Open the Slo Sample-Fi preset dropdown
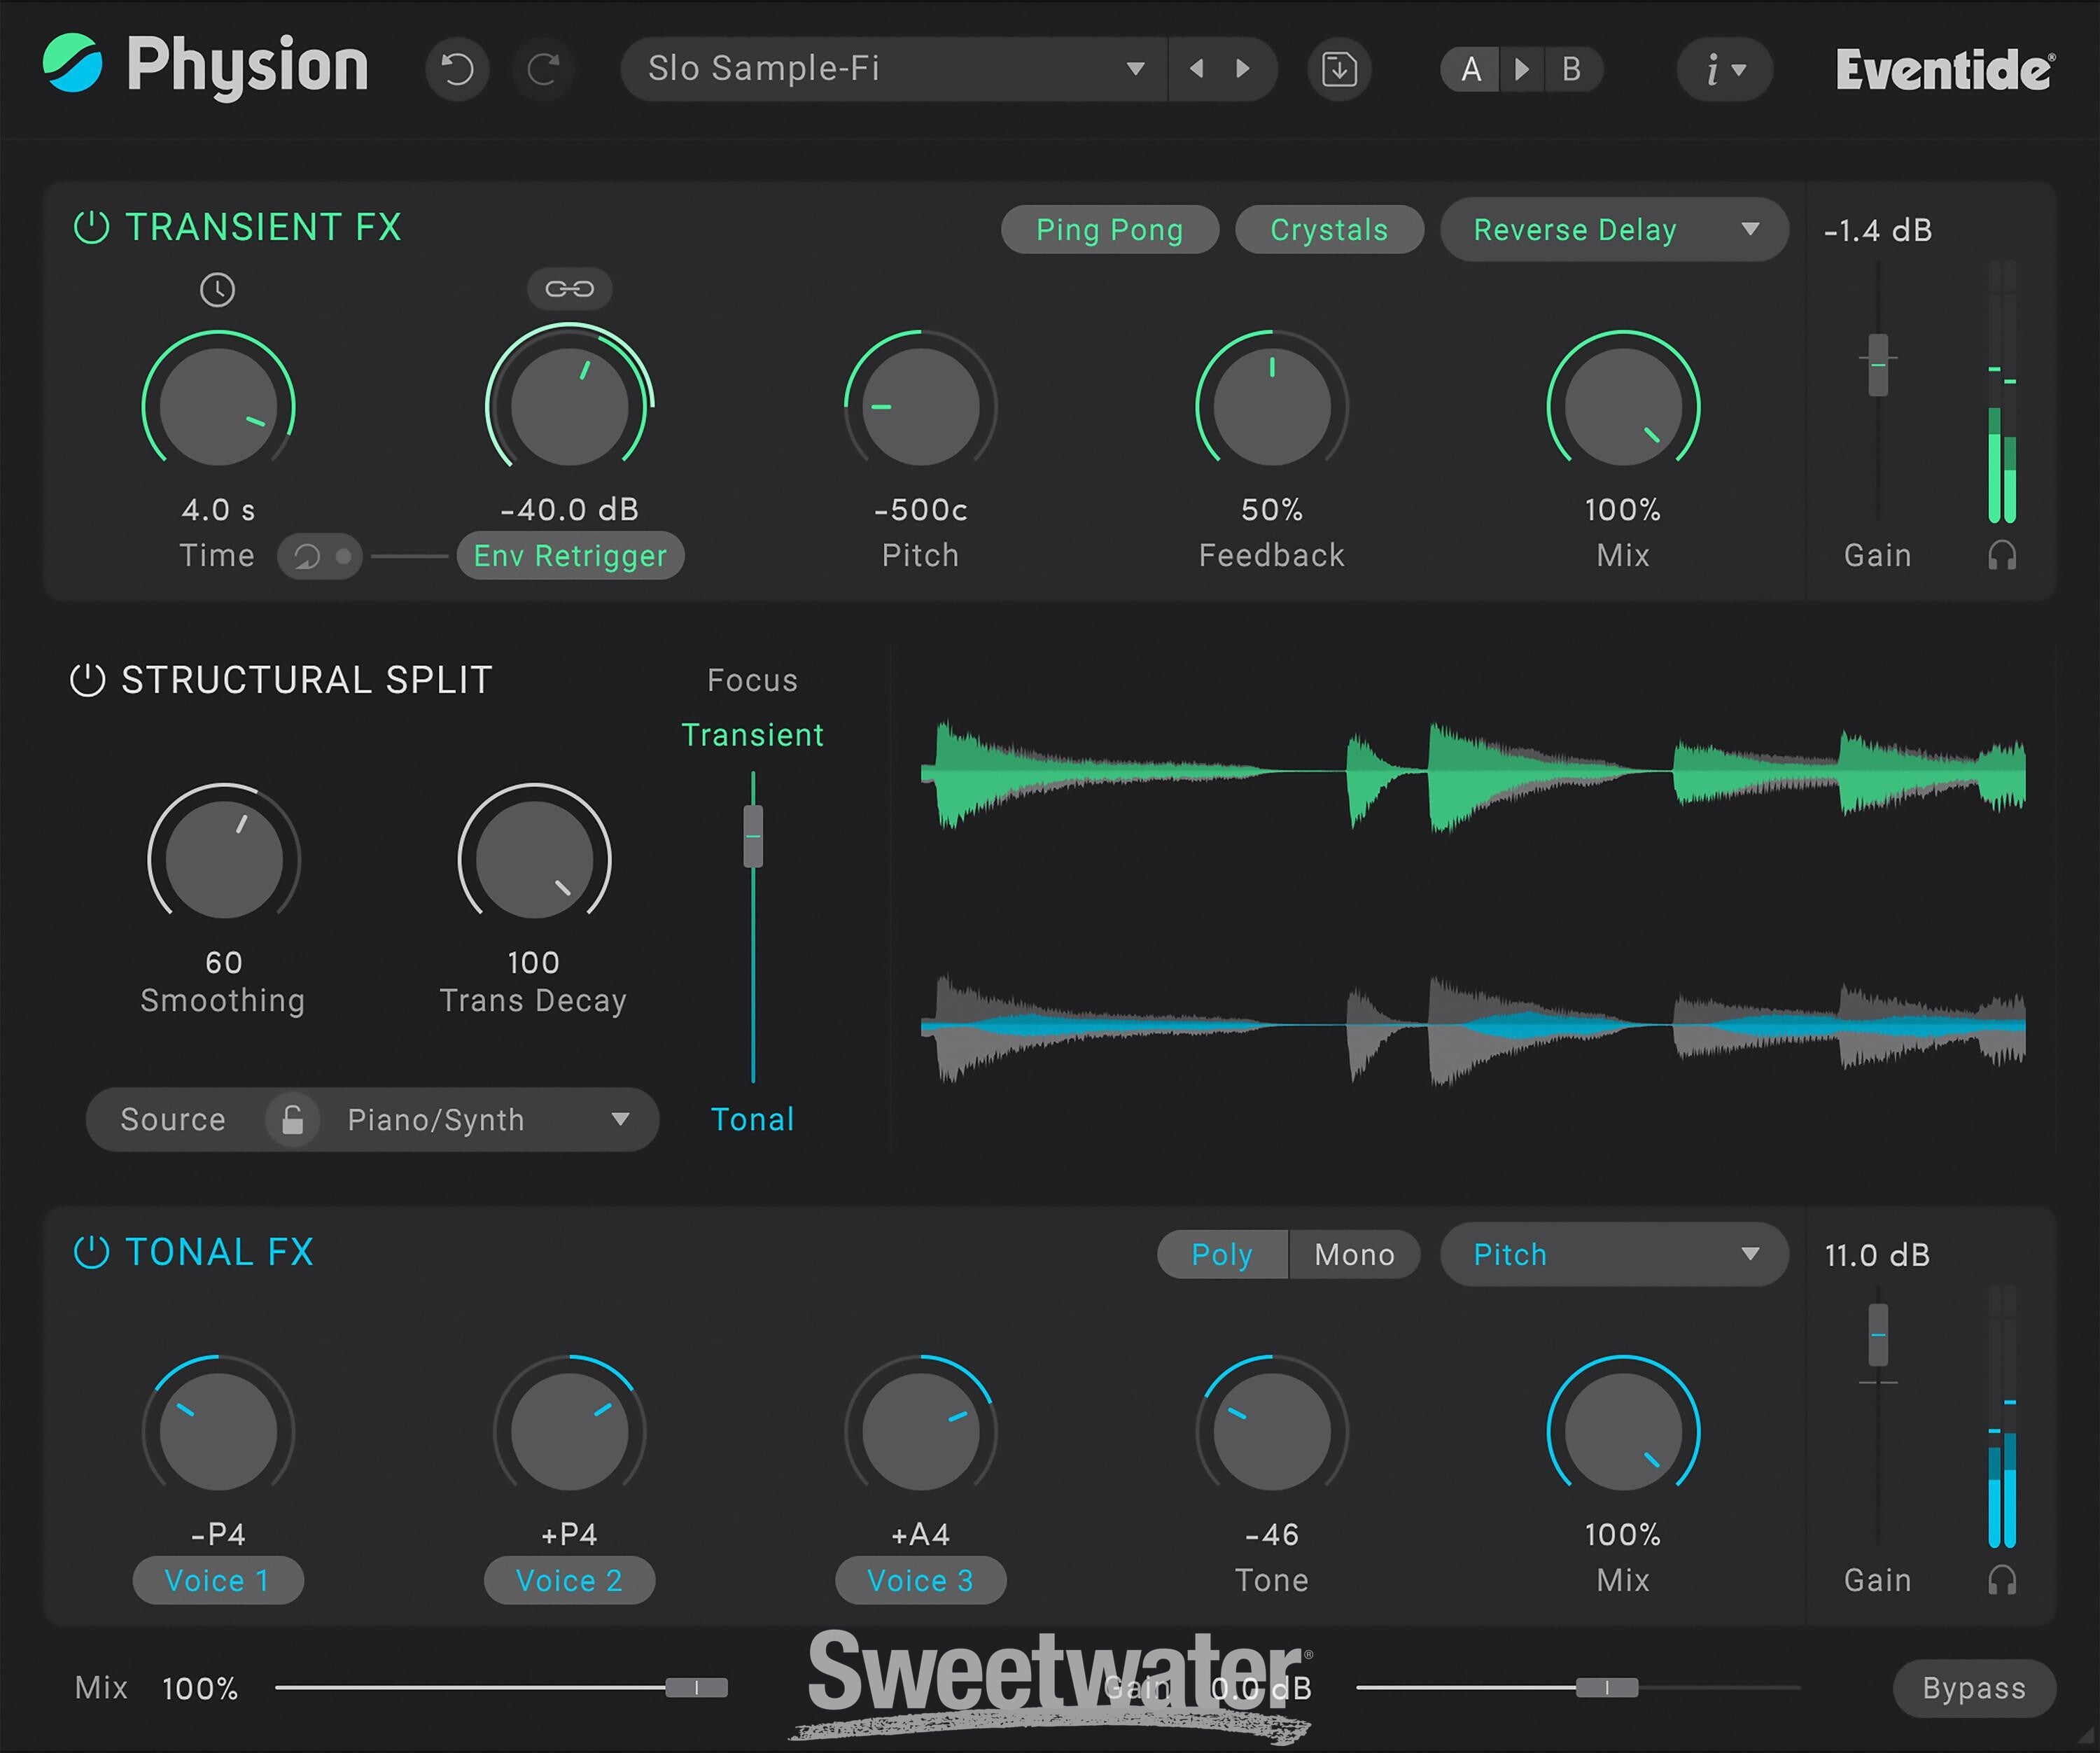2100x1753 pixels. [x=893, y=69]
